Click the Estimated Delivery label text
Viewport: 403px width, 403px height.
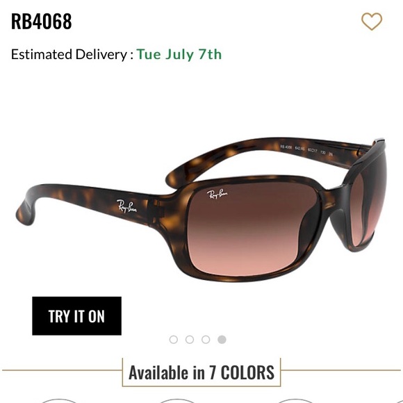[72, 54]
